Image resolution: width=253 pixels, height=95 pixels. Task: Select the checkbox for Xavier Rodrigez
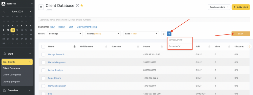[43, 70]
